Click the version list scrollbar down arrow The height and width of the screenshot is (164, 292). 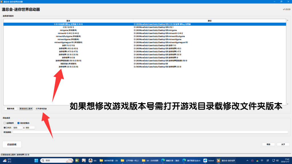(287, 104)
